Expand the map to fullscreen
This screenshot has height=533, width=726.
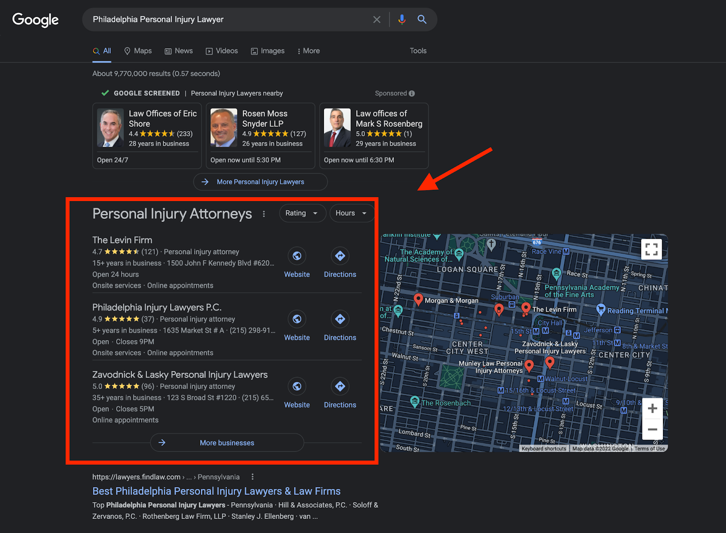pyautogui.click(x=651, y=249)
